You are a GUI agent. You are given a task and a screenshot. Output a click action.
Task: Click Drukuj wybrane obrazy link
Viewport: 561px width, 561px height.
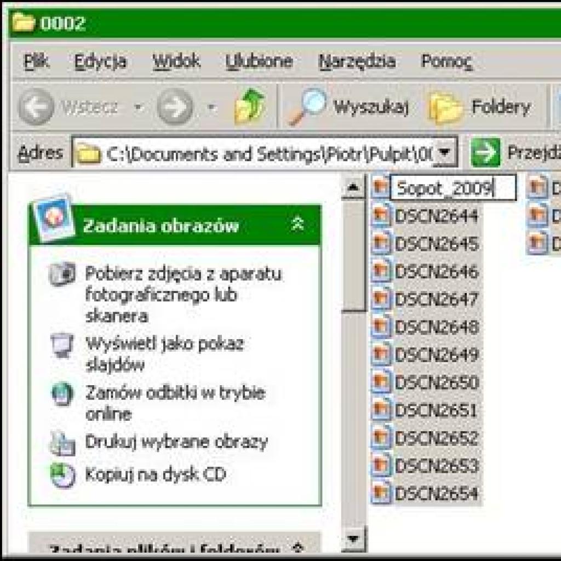tap(176, 442)
